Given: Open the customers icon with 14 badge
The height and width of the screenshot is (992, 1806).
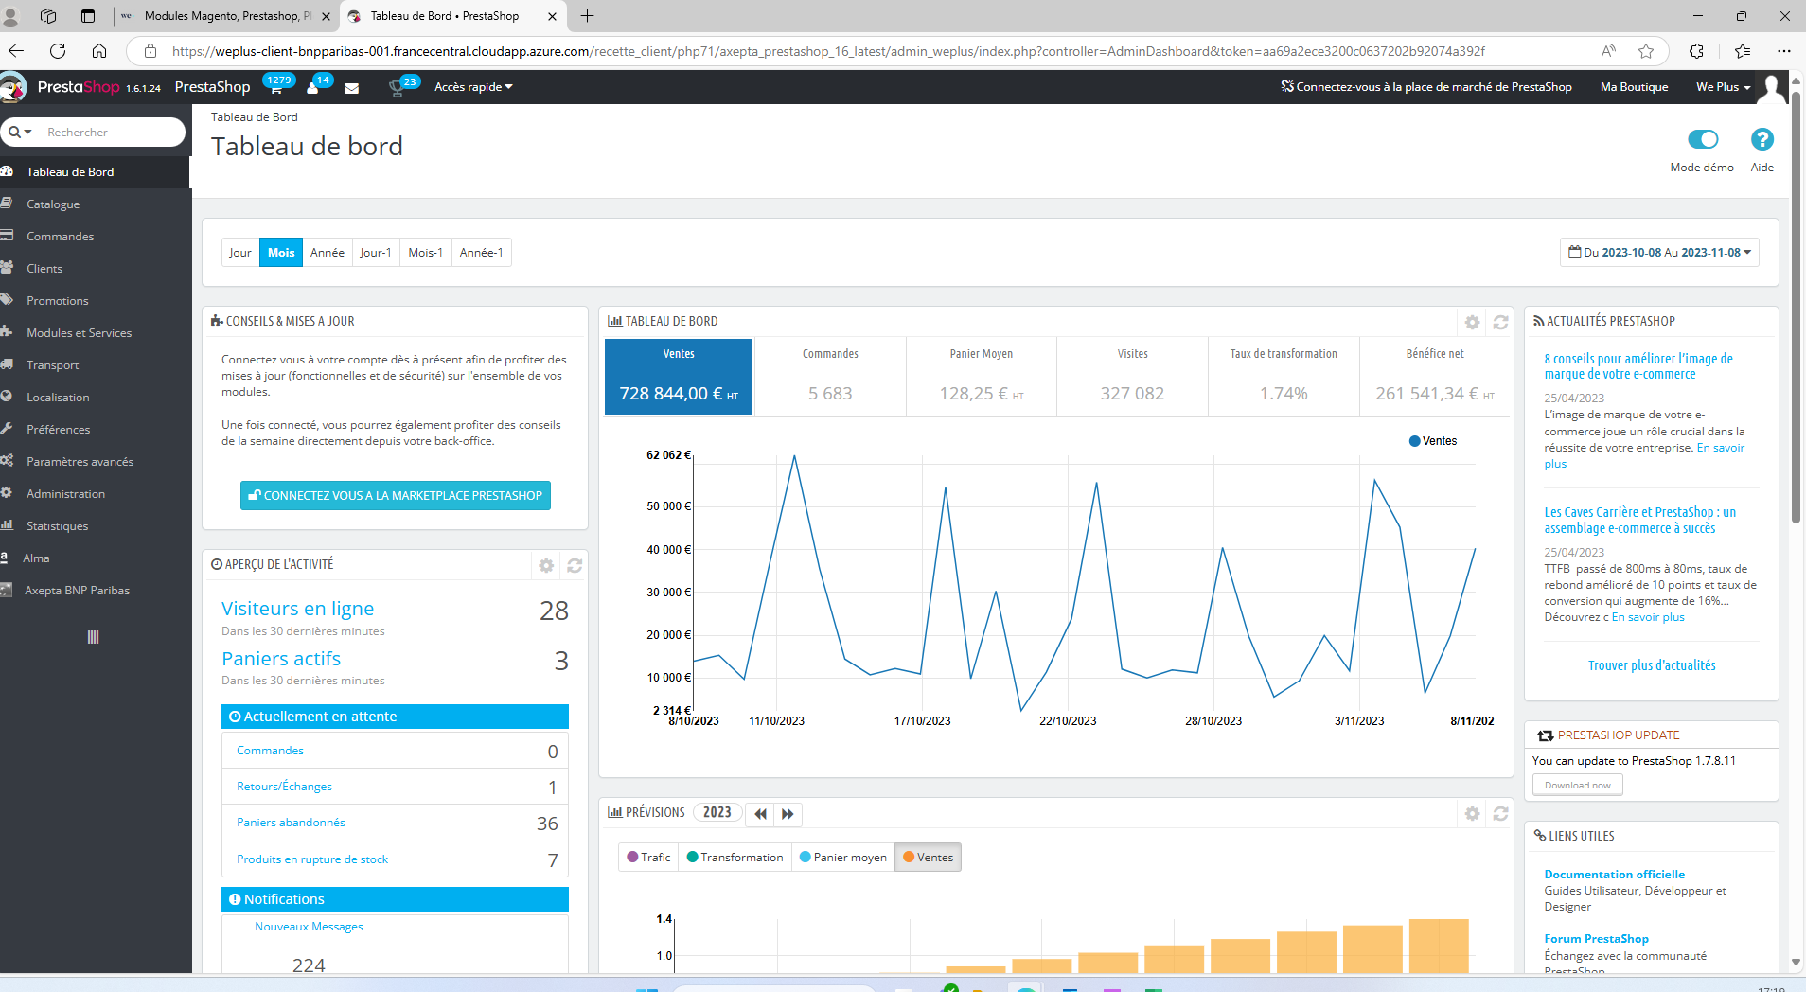Looking at the screenshot, I should point(315,87).
